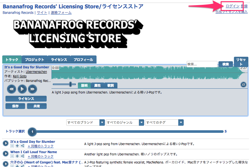250x167 pixels.
Task: Click the ログイン login link
Action: [232, 6]
